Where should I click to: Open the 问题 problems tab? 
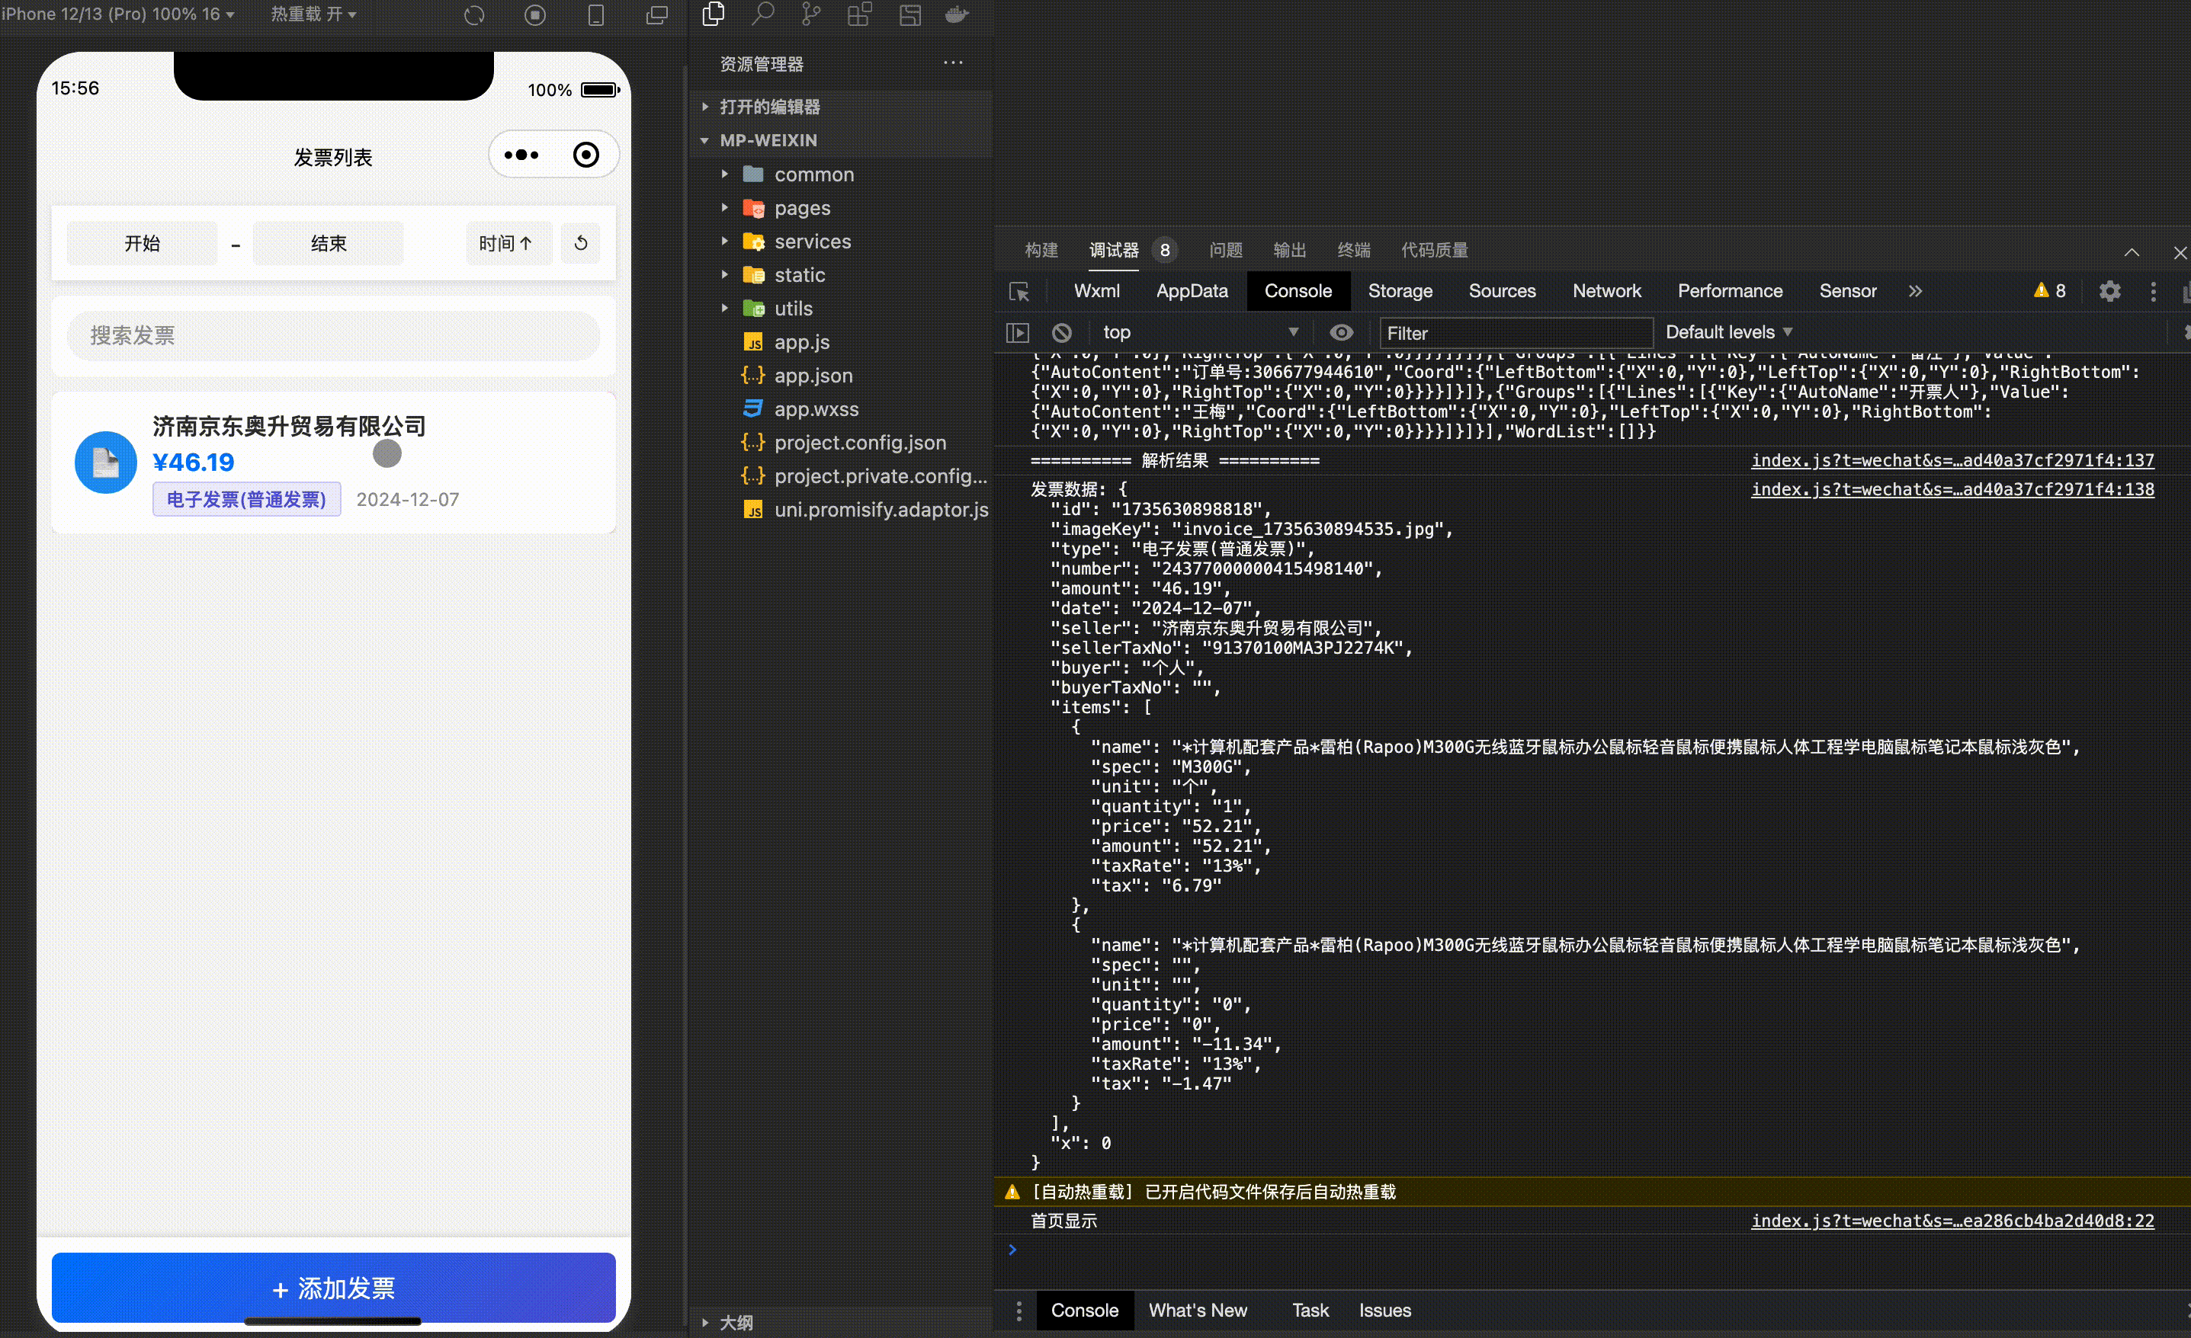point(1225,251)
